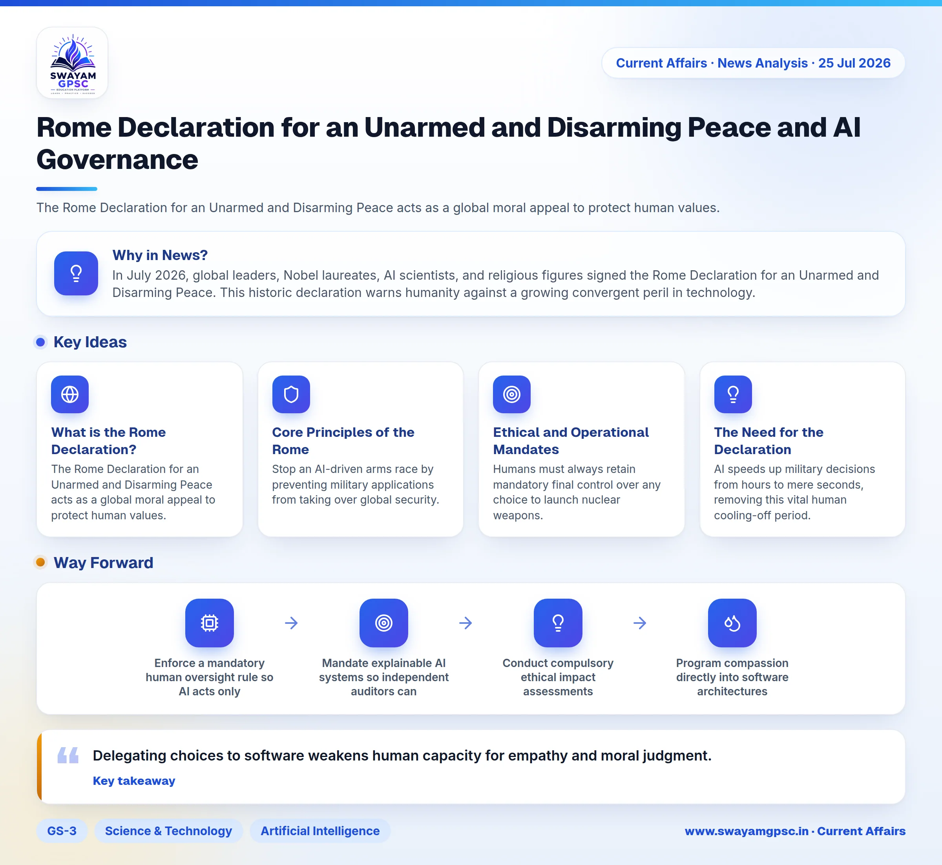Click the description text in the What is the Rome Declaration card
Screen dimensions: 942x865
tap(133, 492)
